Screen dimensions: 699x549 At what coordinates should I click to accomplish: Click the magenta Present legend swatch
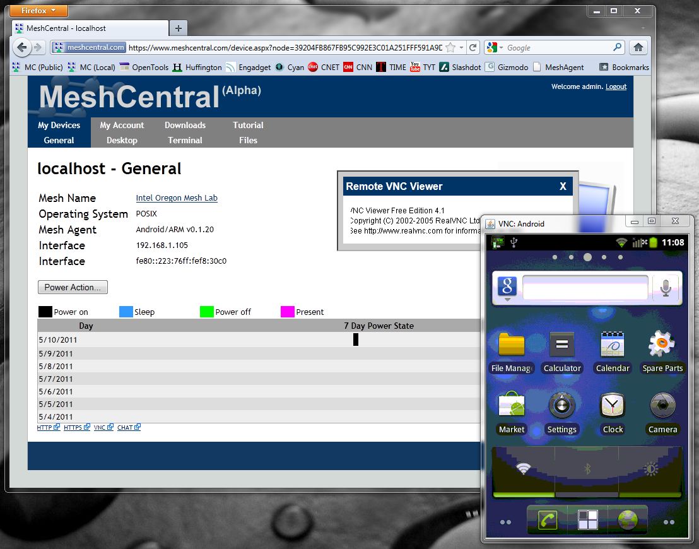click(287, 312)
